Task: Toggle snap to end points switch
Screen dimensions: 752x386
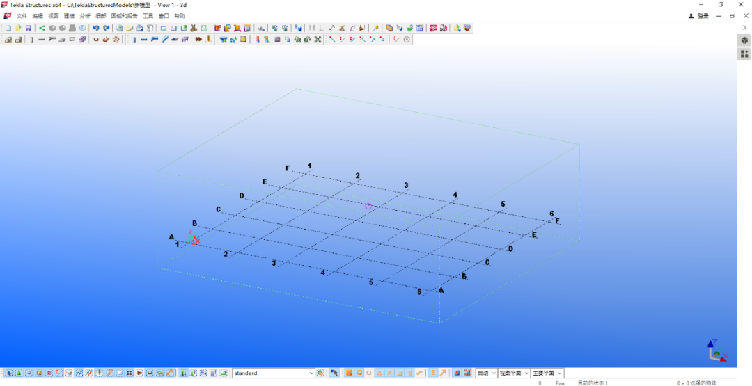Action: (359, 373)
